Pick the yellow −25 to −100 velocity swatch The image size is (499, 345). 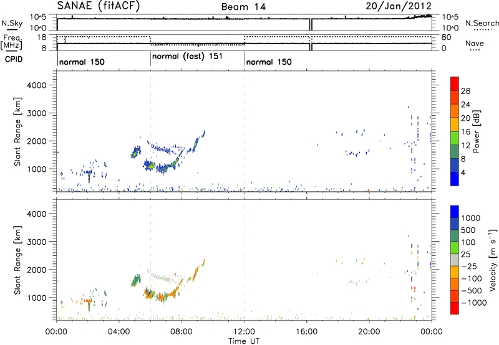click(x=455, y=272)
